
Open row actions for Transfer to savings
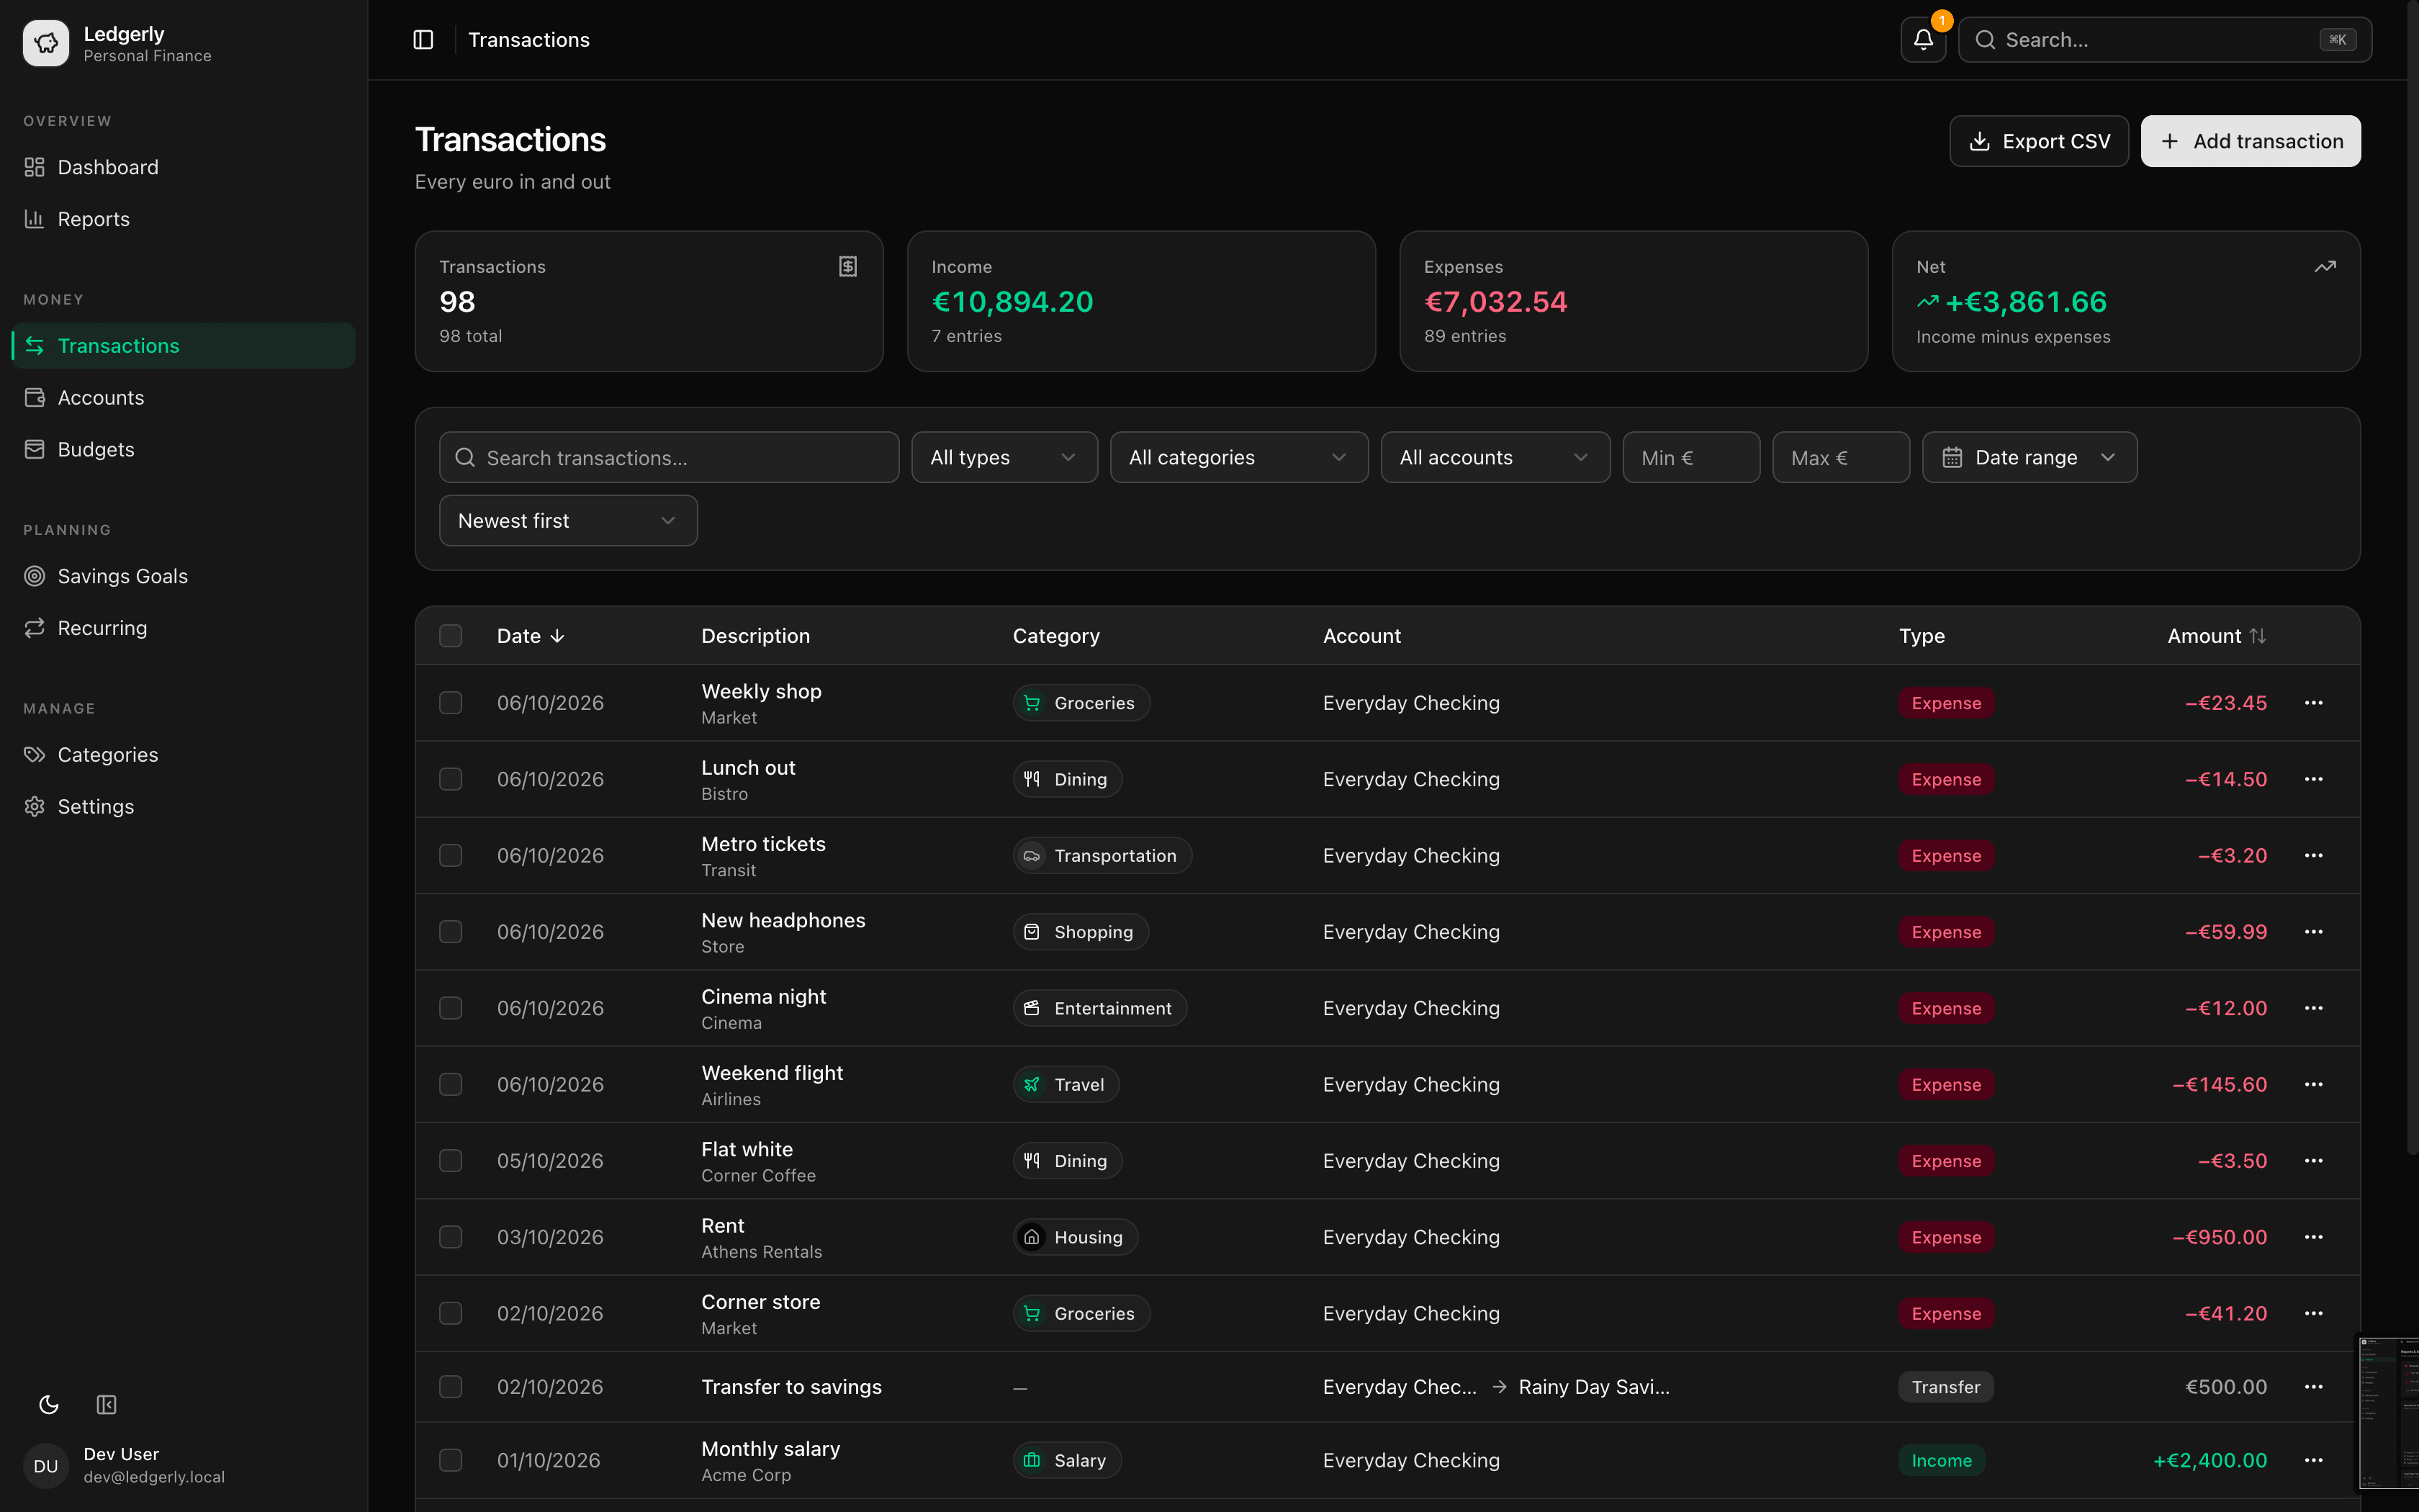2313,1387
